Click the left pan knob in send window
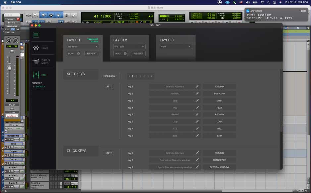 [9, 40]
